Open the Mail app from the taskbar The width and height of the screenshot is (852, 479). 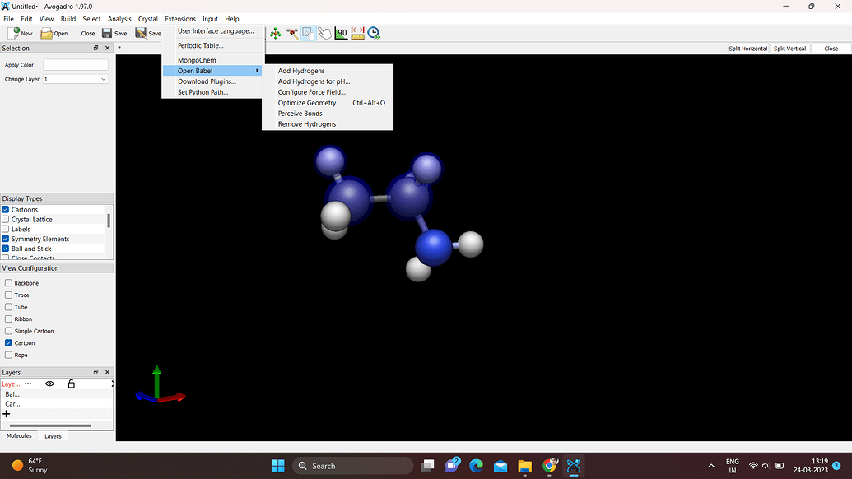point(500,466)
